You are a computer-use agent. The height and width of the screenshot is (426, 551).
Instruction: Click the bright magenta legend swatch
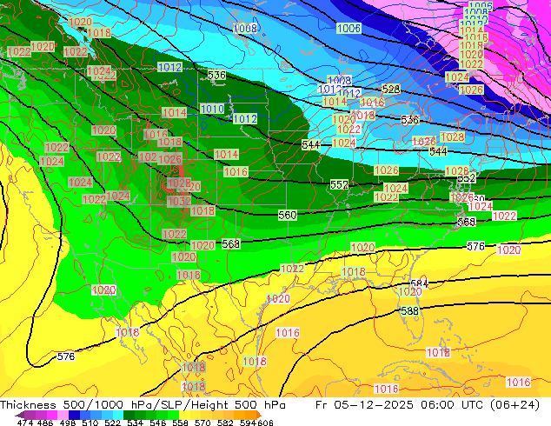52,415
